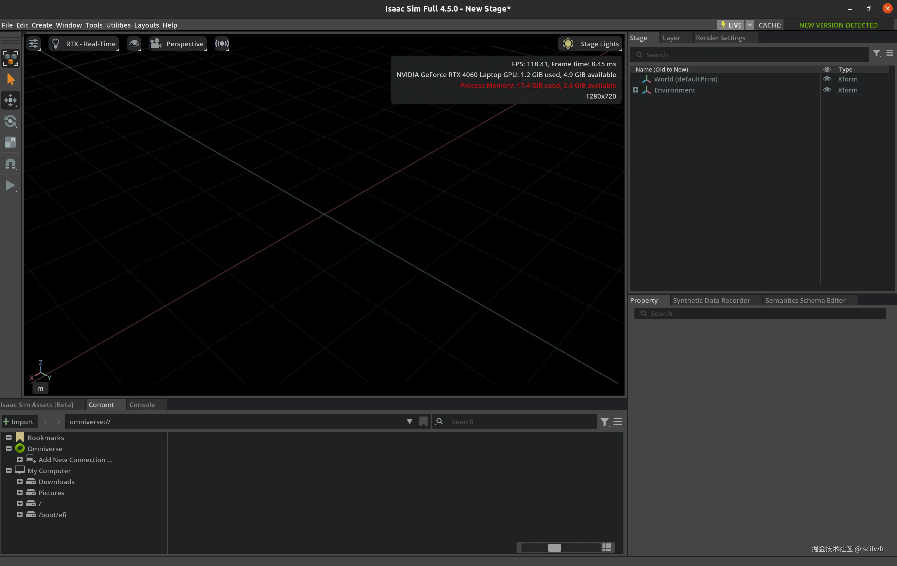
Task: Open the Utilities menu
Action: pos(118,25)
